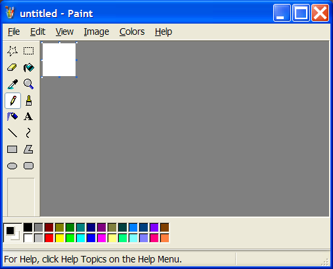This screenshot has height=269, width=333.
Task: Close the Paint window
Action: [321, 13]
